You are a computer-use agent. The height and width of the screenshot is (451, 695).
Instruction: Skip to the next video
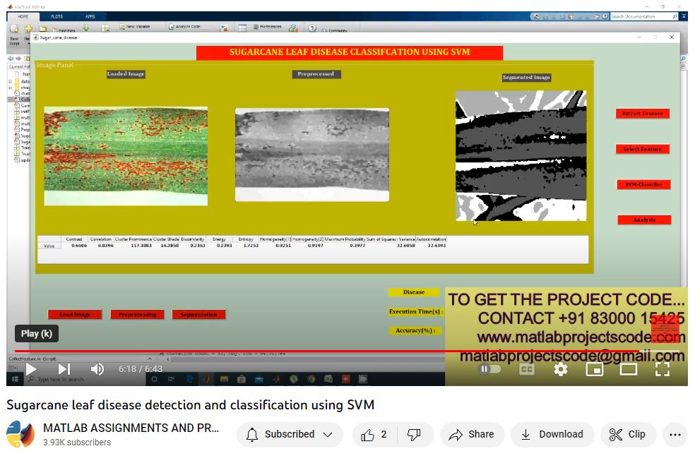[64, 369]
